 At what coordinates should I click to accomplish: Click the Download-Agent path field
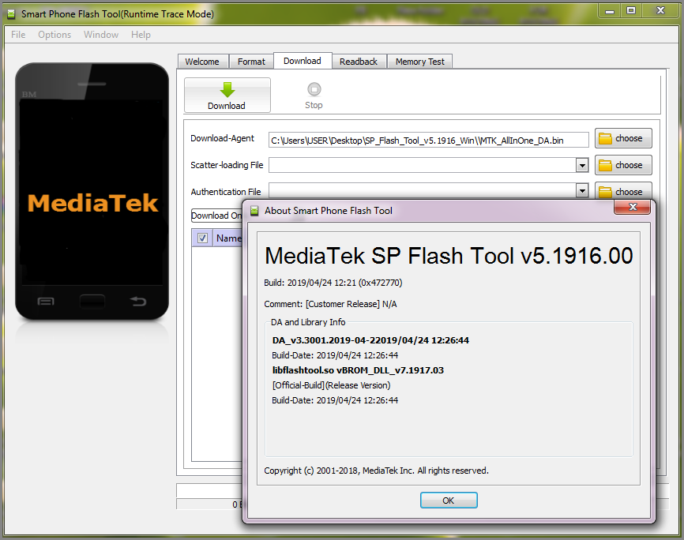pyautogui.click(x=428, y=140)
